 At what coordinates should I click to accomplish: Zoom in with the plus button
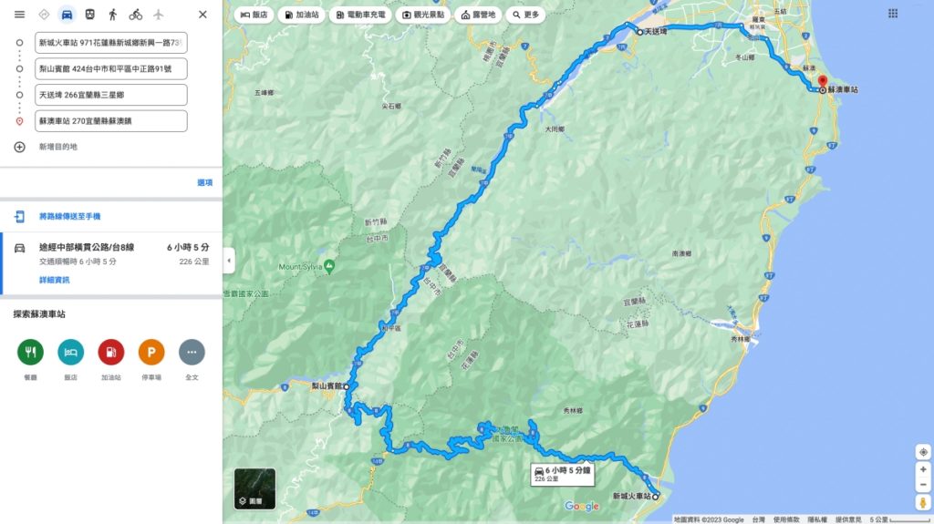click(x=923, y=470)
